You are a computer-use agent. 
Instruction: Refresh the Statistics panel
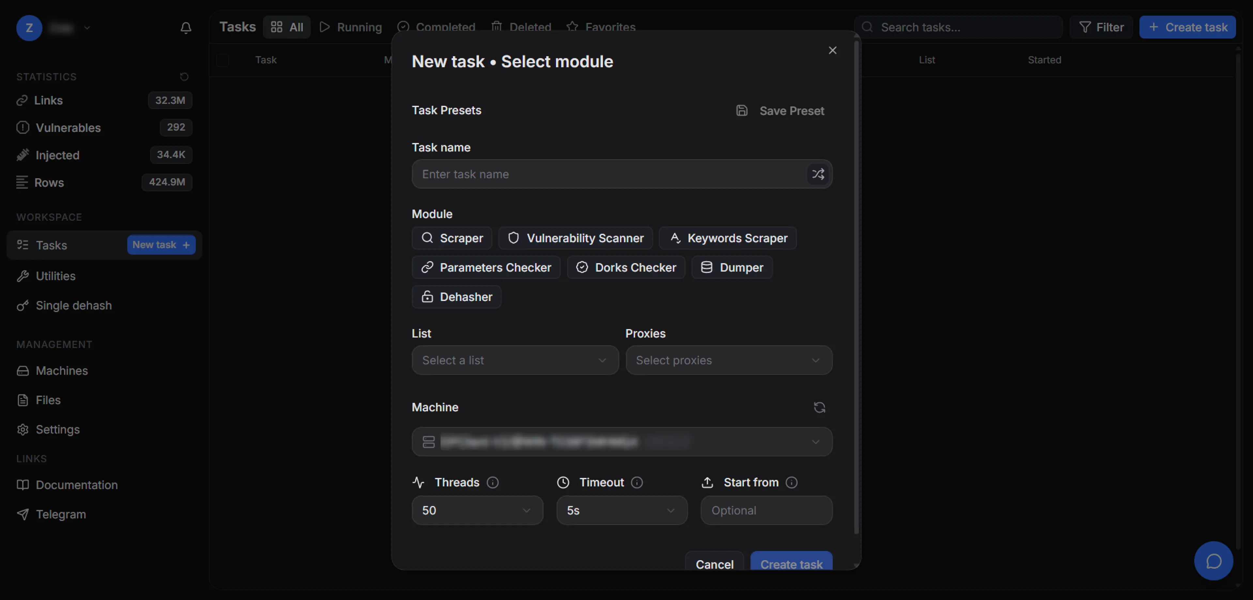click(x=184, y=77)
